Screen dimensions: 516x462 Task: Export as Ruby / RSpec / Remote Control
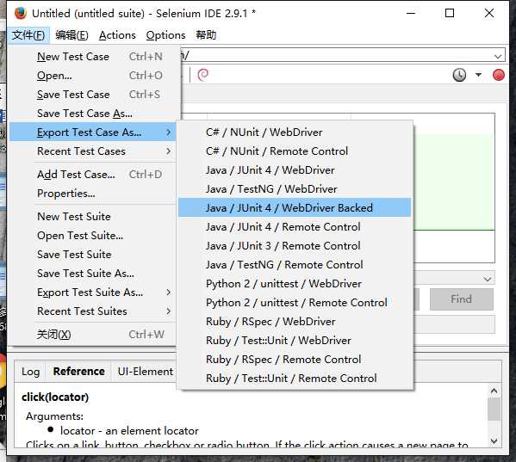click(295, 360)
